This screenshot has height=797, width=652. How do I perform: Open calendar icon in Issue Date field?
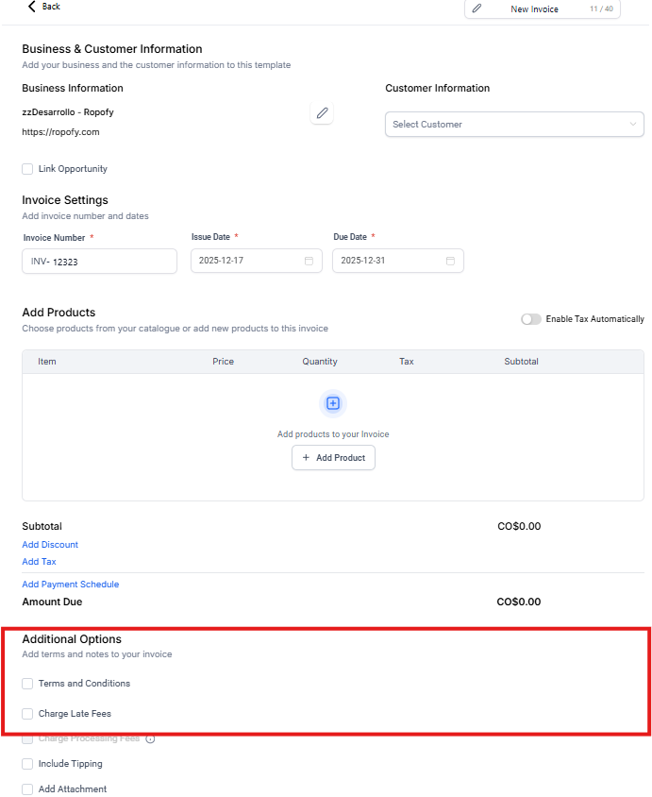coord(309,261)
